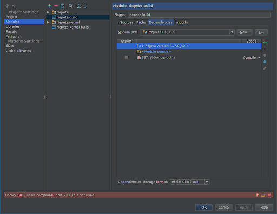Open the Compile scope dropdown
277x214 pixels.
coord(252,58)
